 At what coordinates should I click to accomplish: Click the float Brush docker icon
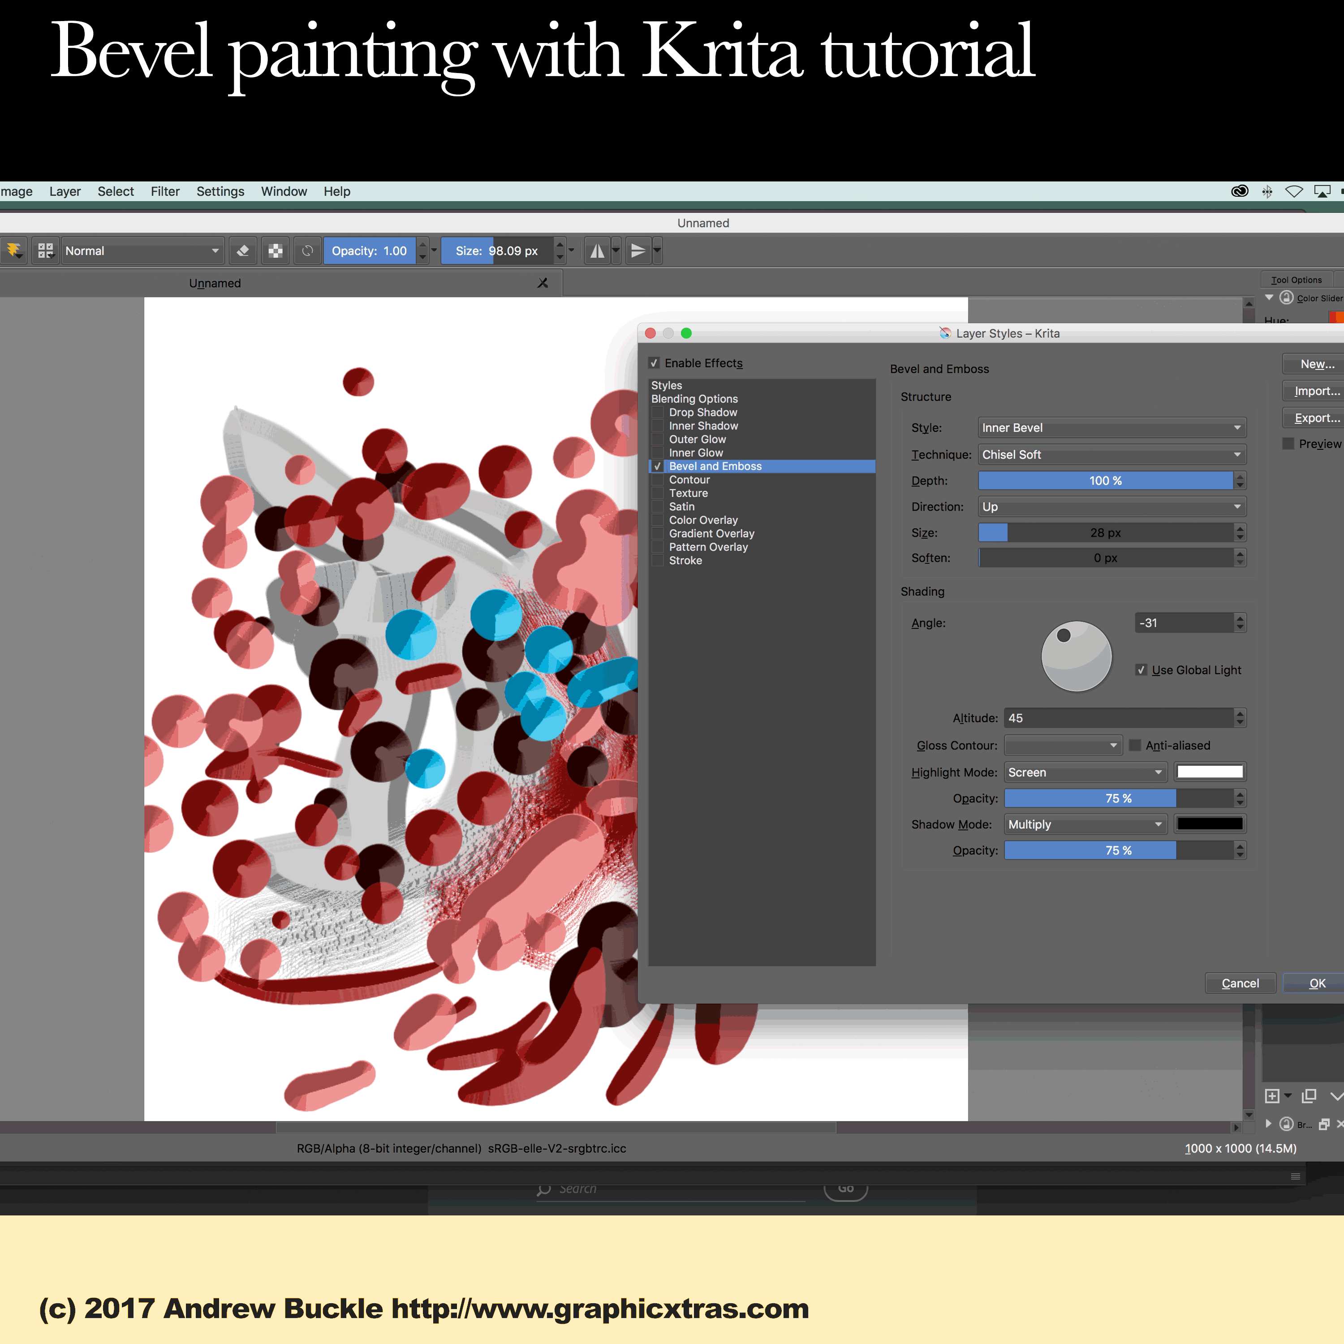click(1324, 1124)
